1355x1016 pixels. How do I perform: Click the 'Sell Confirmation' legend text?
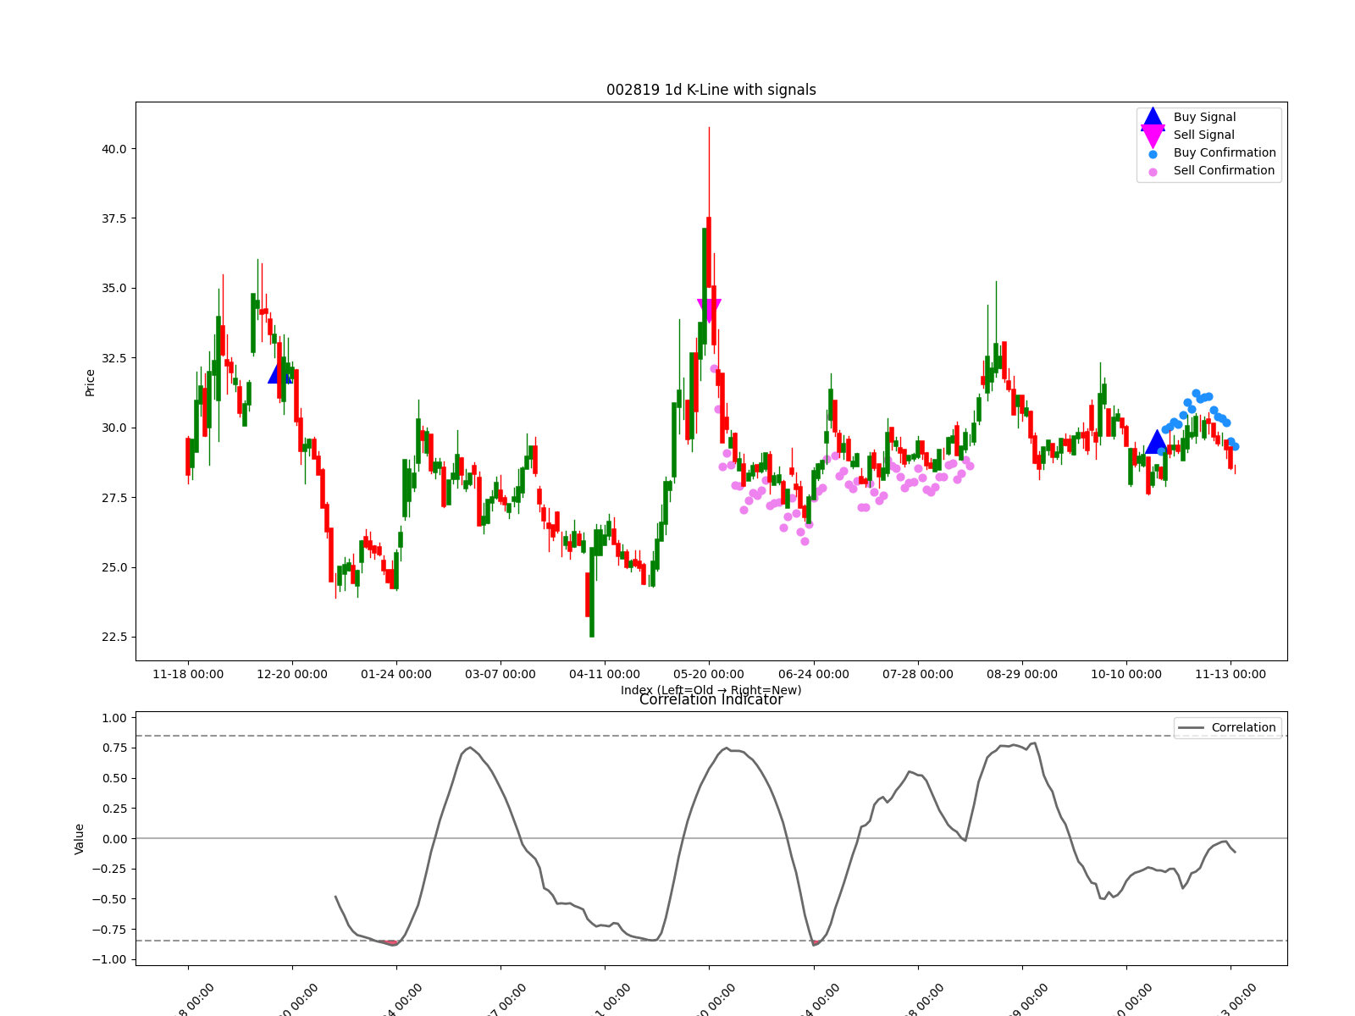[1223, 171]
